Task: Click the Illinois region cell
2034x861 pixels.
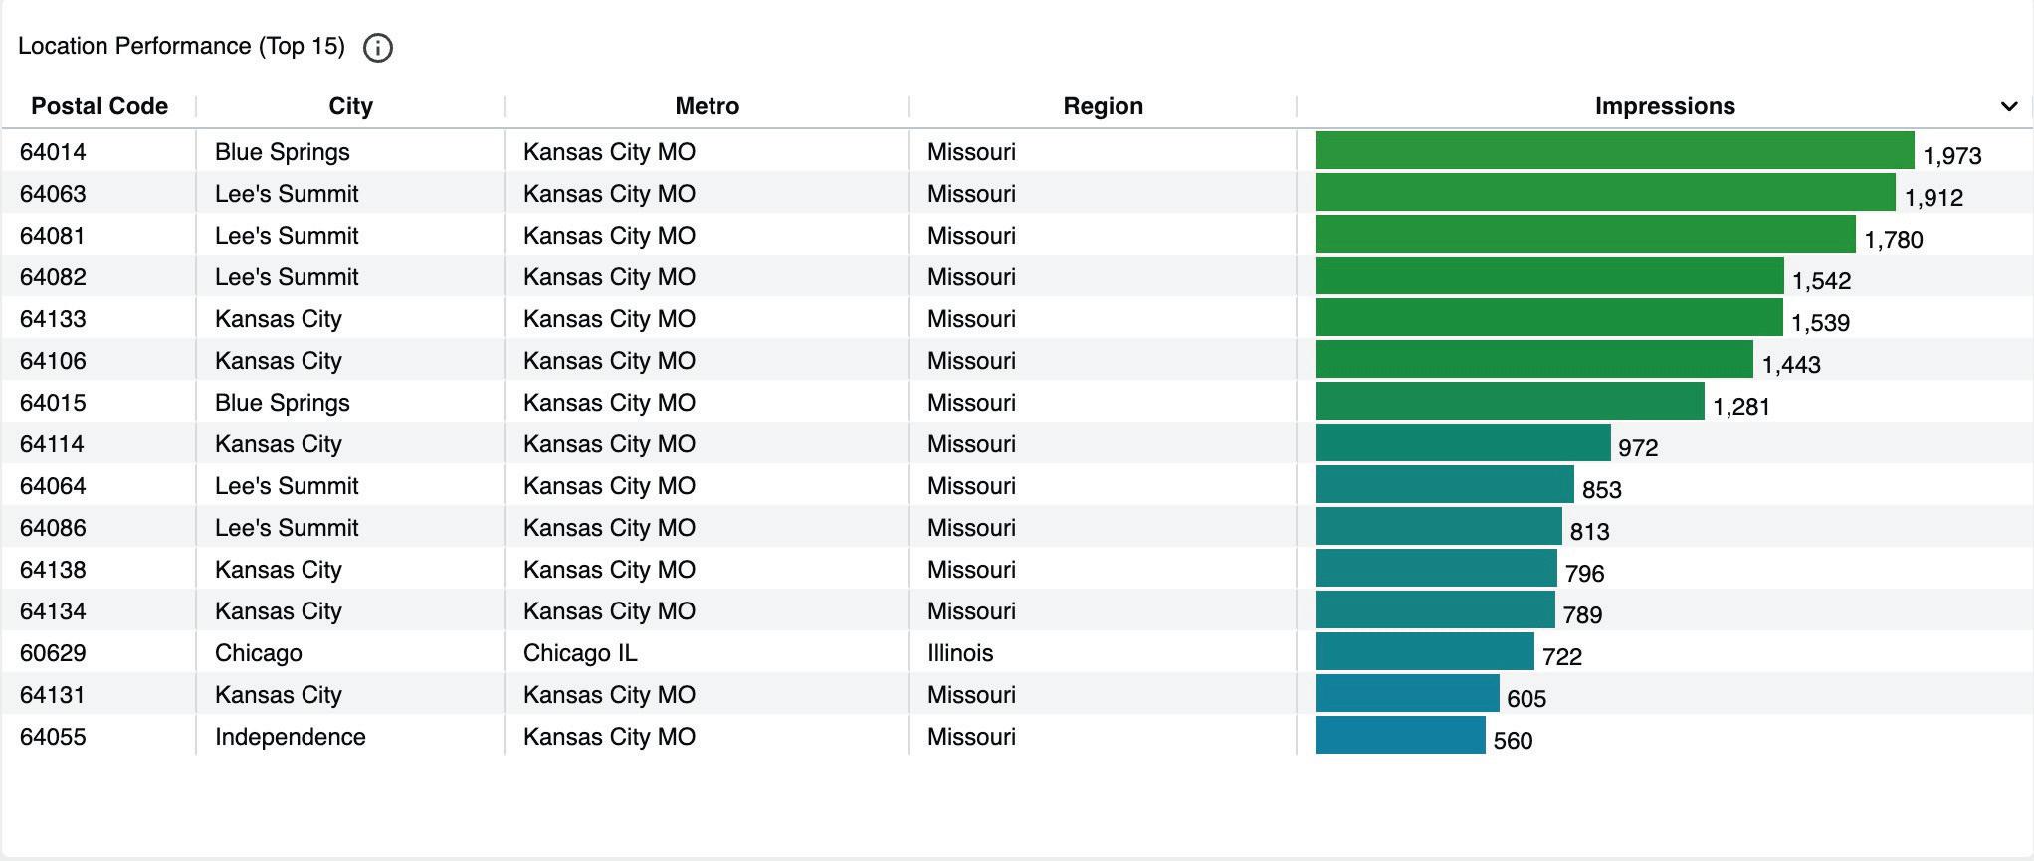Action: tap(960, 653)
